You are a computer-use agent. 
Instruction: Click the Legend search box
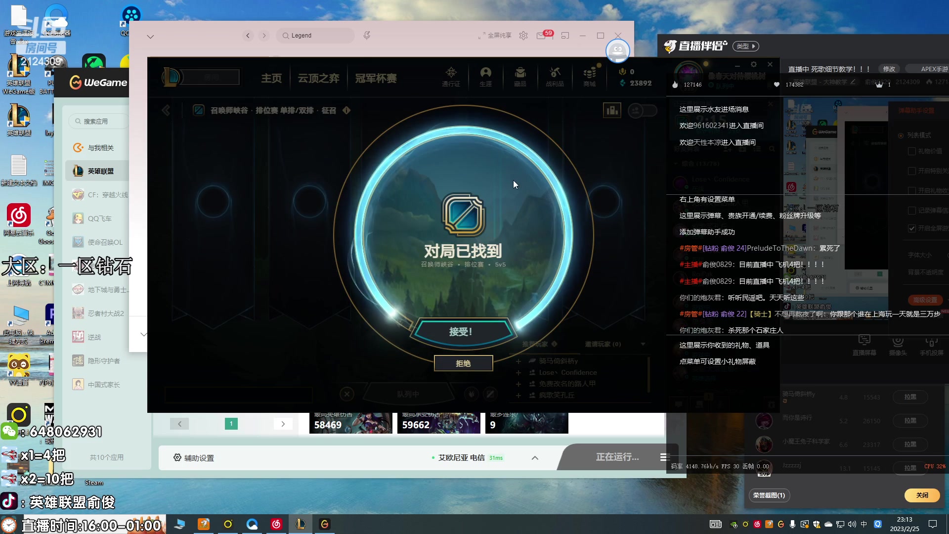[315, 36]
